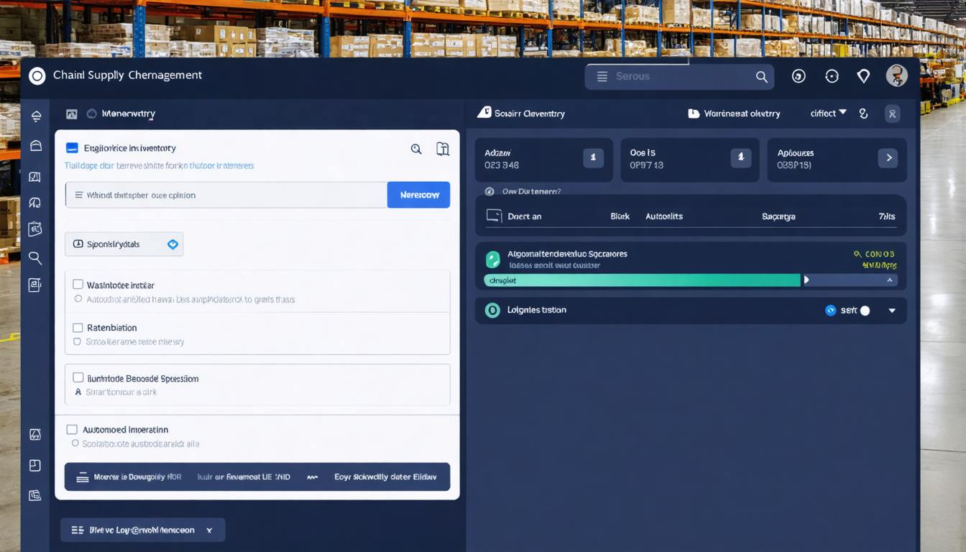Click the blue Nerercow button
This screenshot has width=966, height=552.
tap(418, 195)
